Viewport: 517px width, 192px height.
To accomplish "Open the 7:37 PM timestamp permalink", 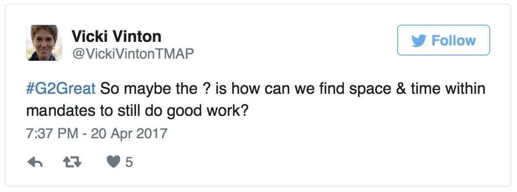I will click(52, 133).
